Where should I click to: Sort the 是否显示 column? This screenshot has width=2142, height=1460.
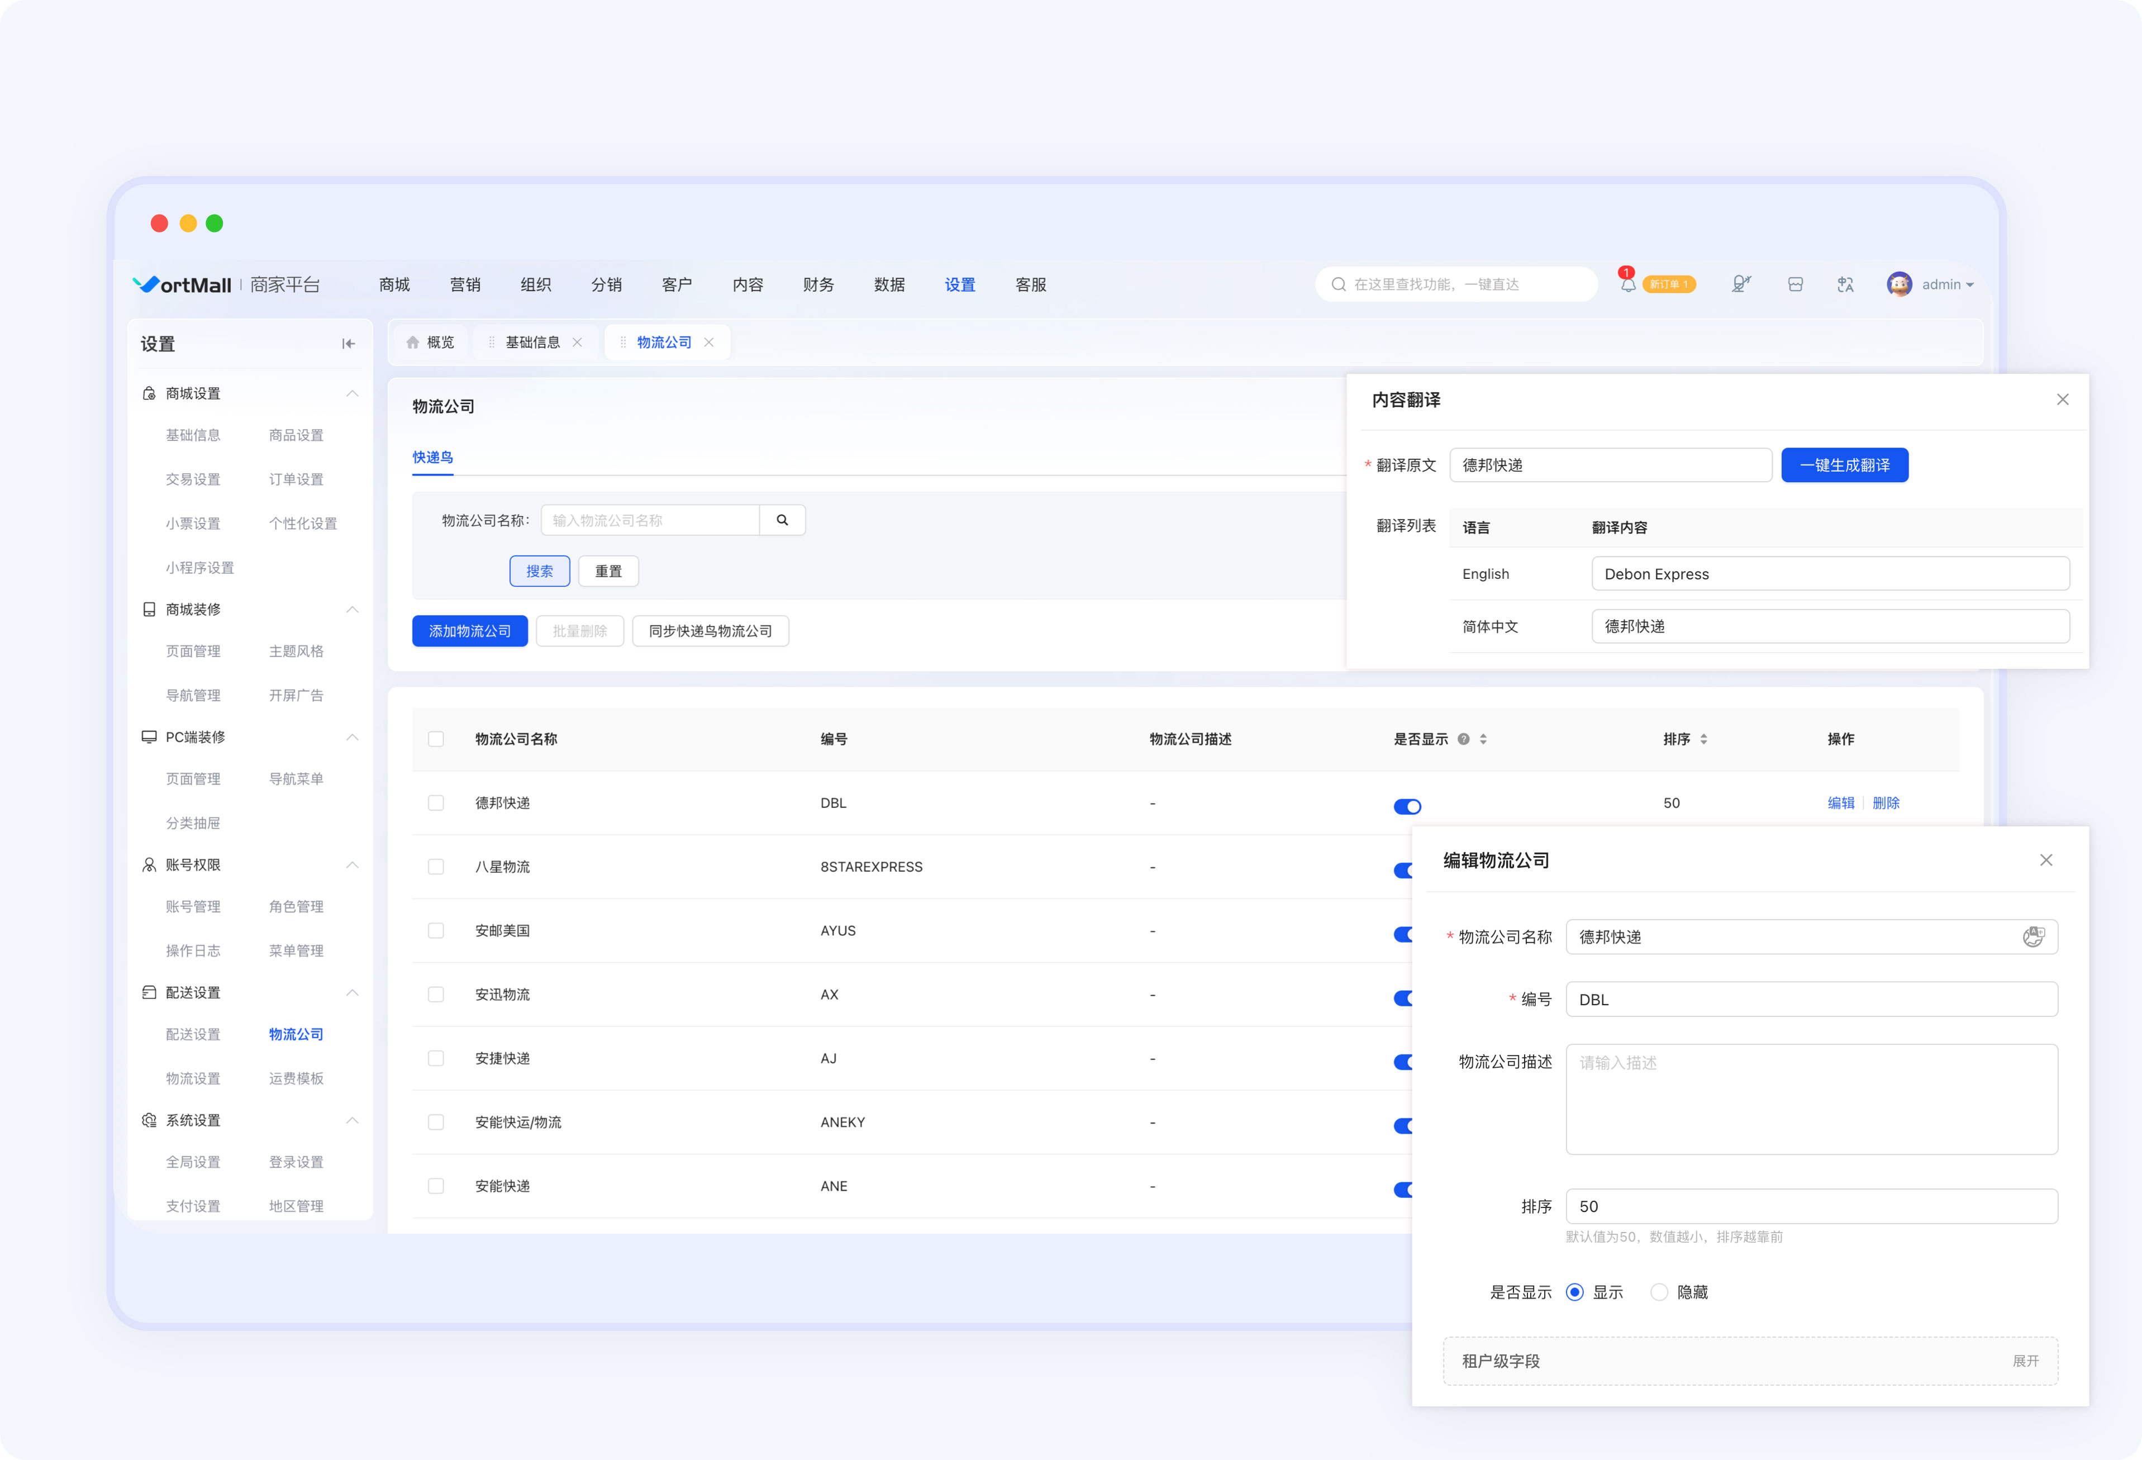point(1483,739)
